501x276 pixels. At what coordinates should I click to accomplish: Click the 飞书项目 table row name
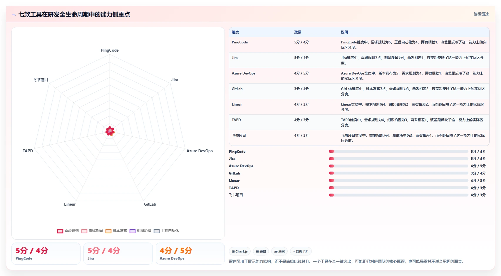click(x=239, y=136)
